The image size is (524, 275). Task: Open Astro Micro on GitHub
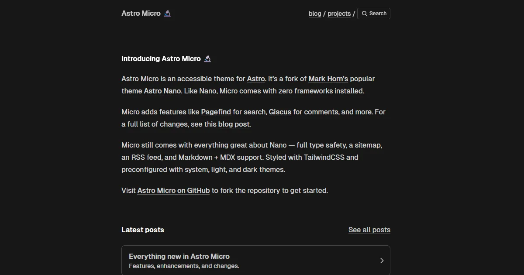[173, 190]
